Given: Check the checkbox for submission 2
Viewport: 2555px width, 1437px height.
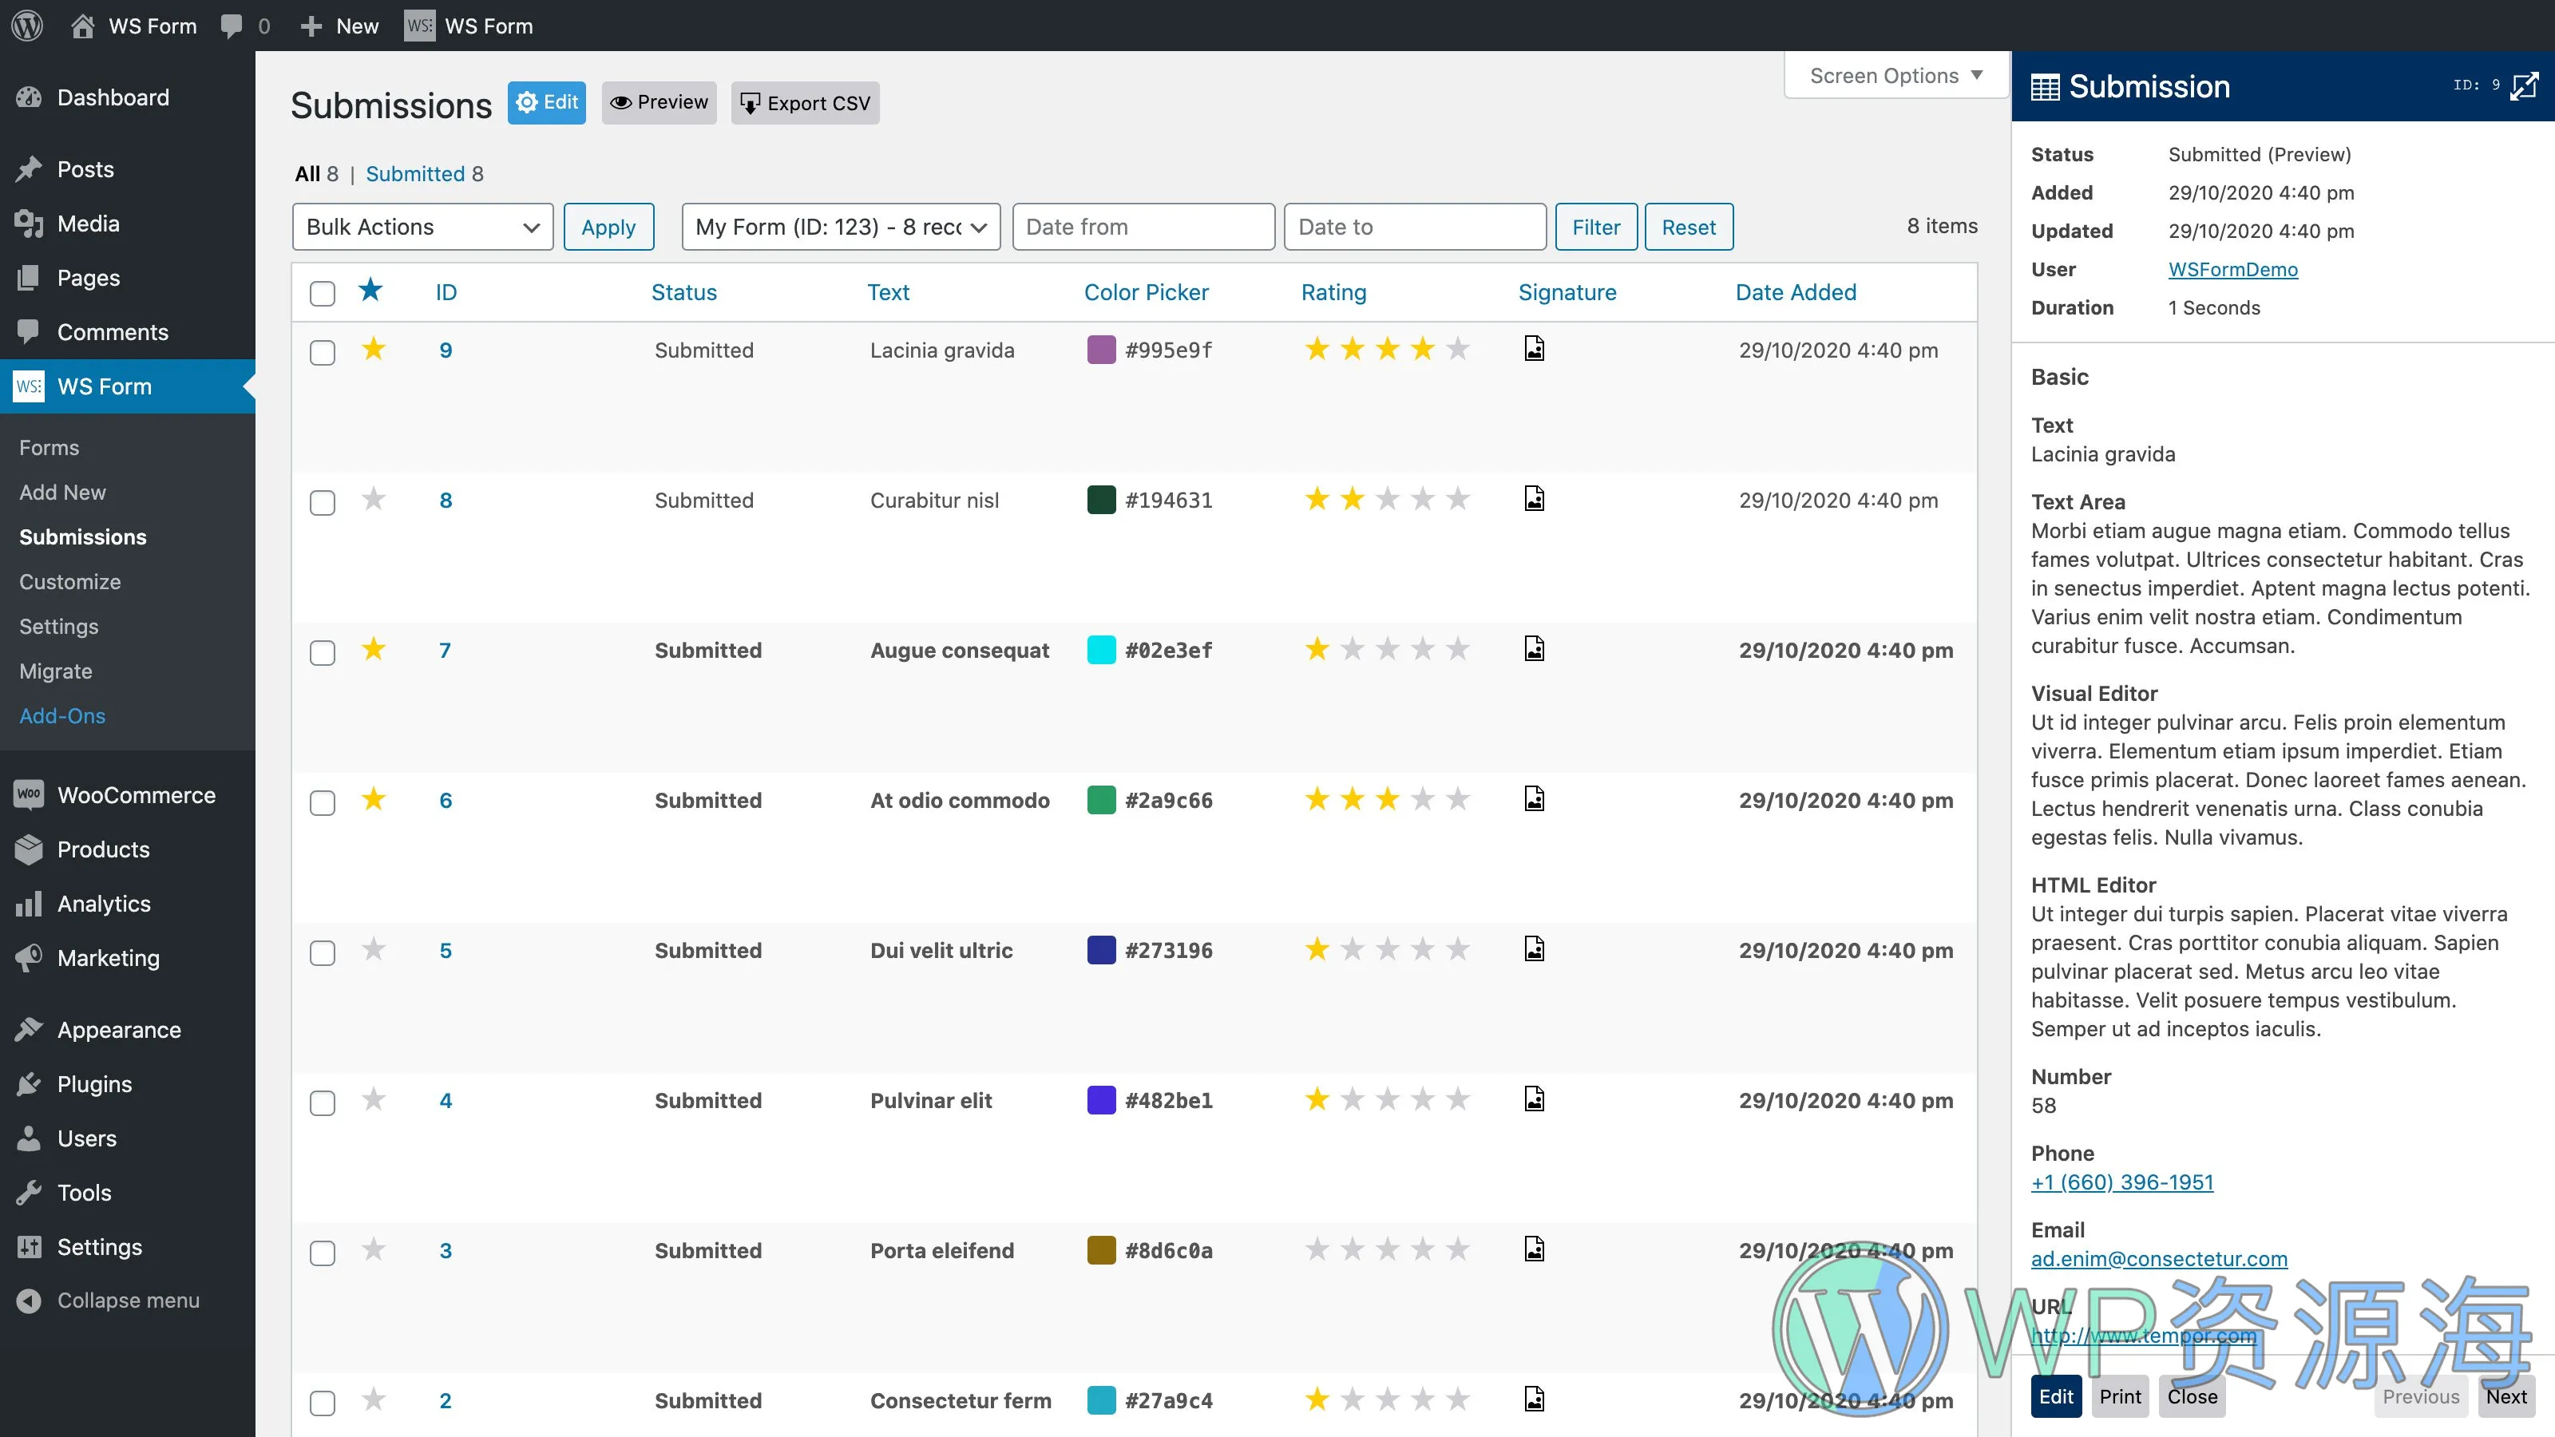Looking at the screenshot, I should [x=323, y=1403].
